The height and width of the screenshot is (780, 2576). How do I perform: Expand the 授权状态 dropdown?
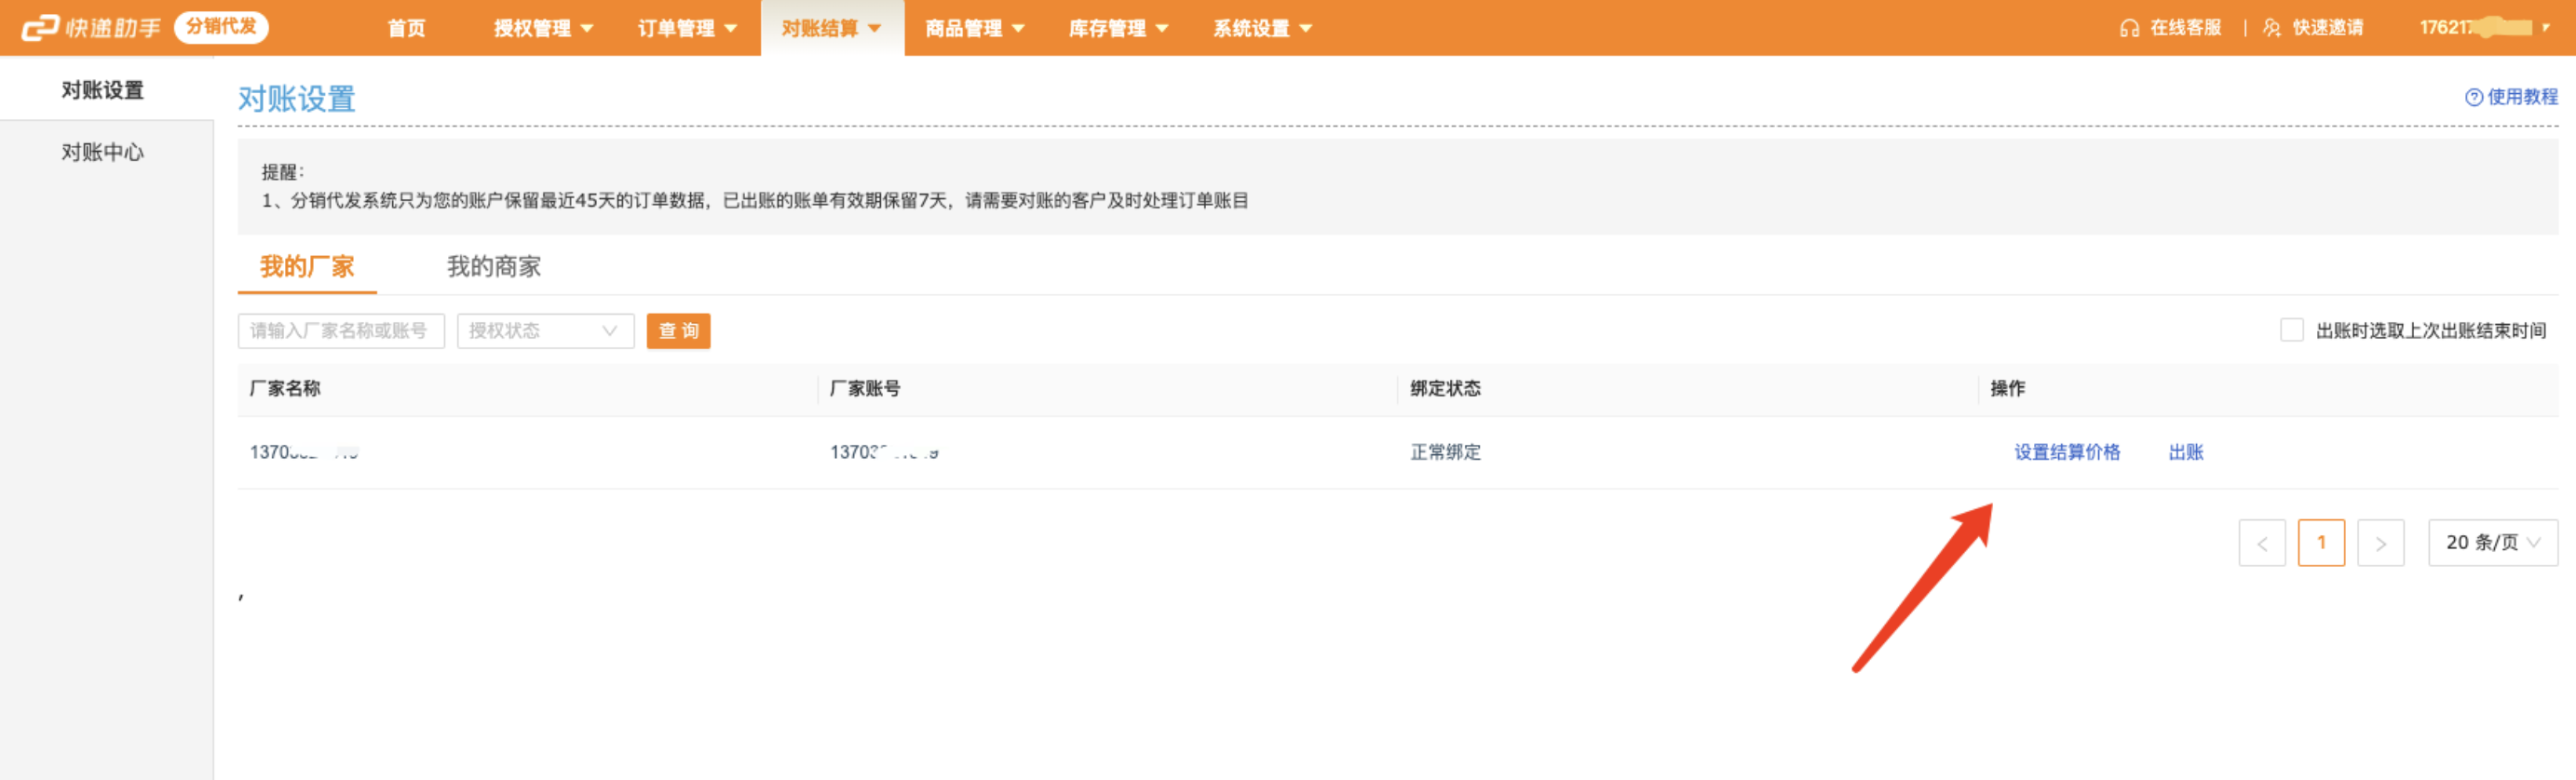545,331
